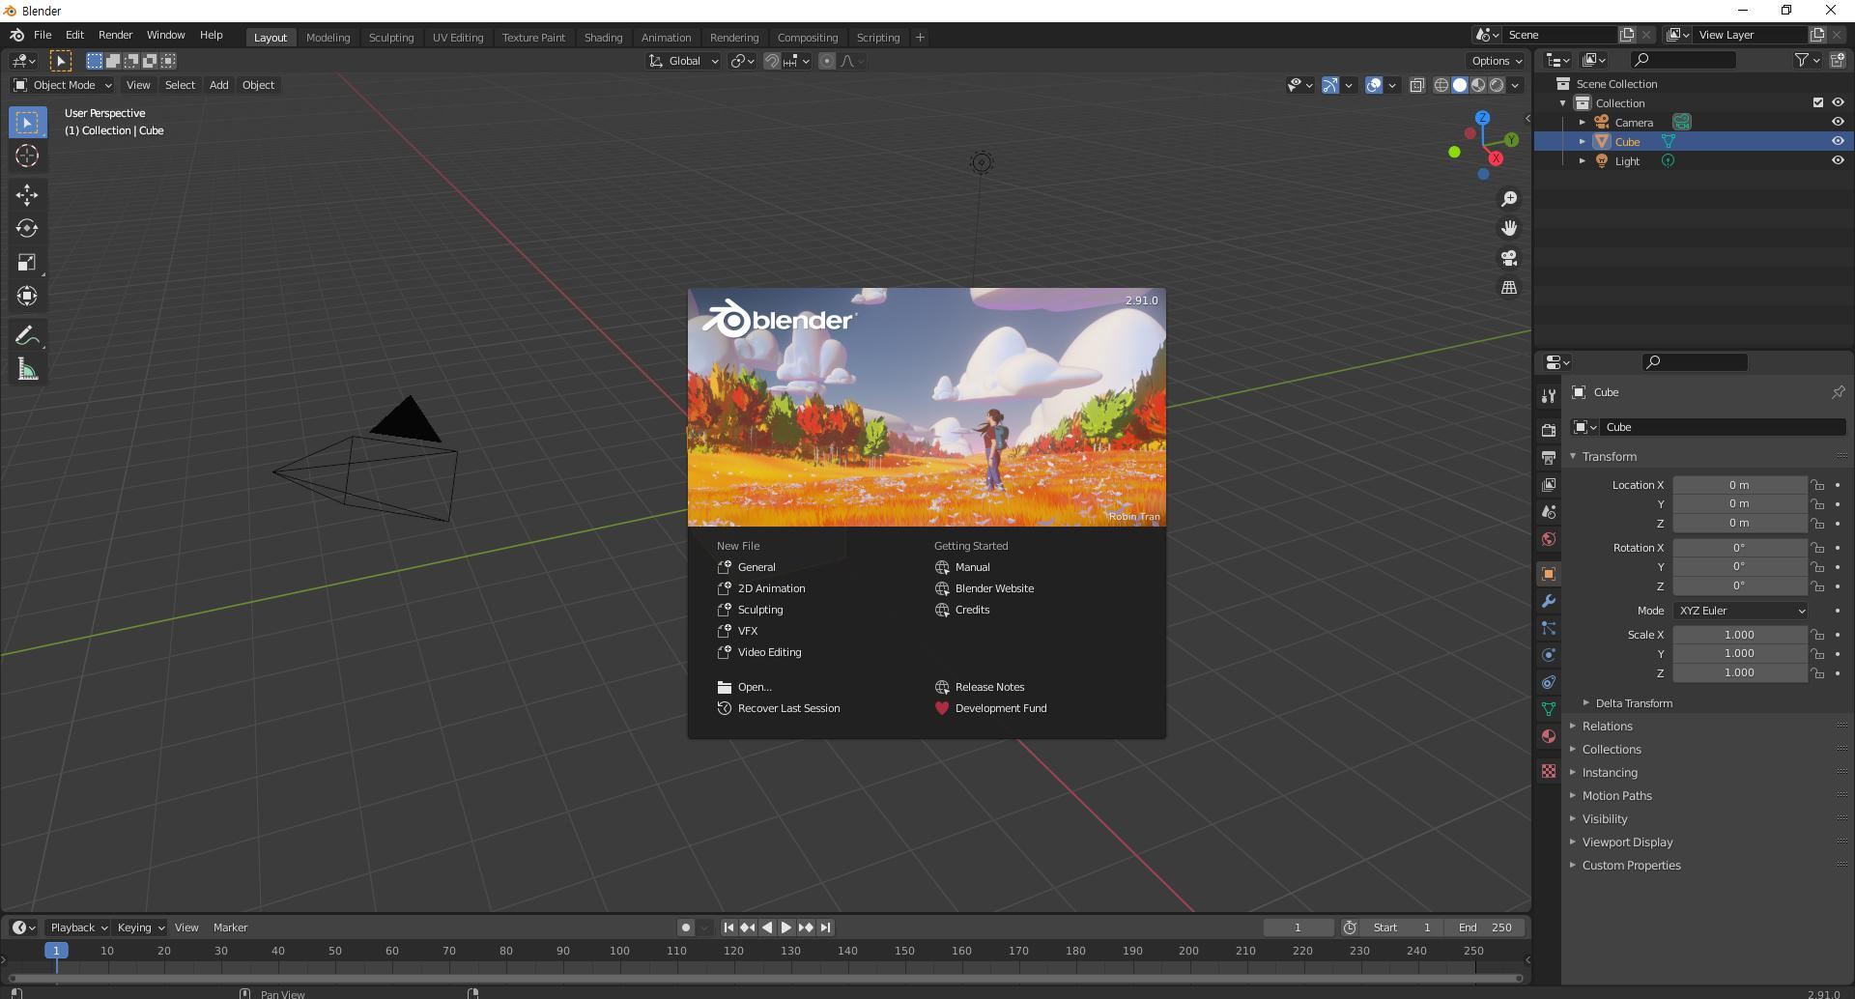
Task: Click the viewport zoom magnifier icon
Action: coord(1508,199)
